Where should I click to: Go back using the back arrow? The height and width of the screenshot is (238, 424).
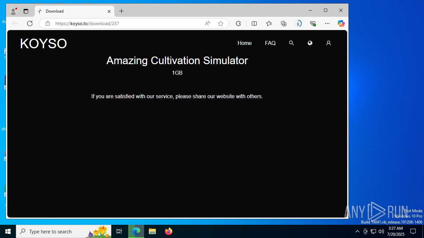pos(15,23)
